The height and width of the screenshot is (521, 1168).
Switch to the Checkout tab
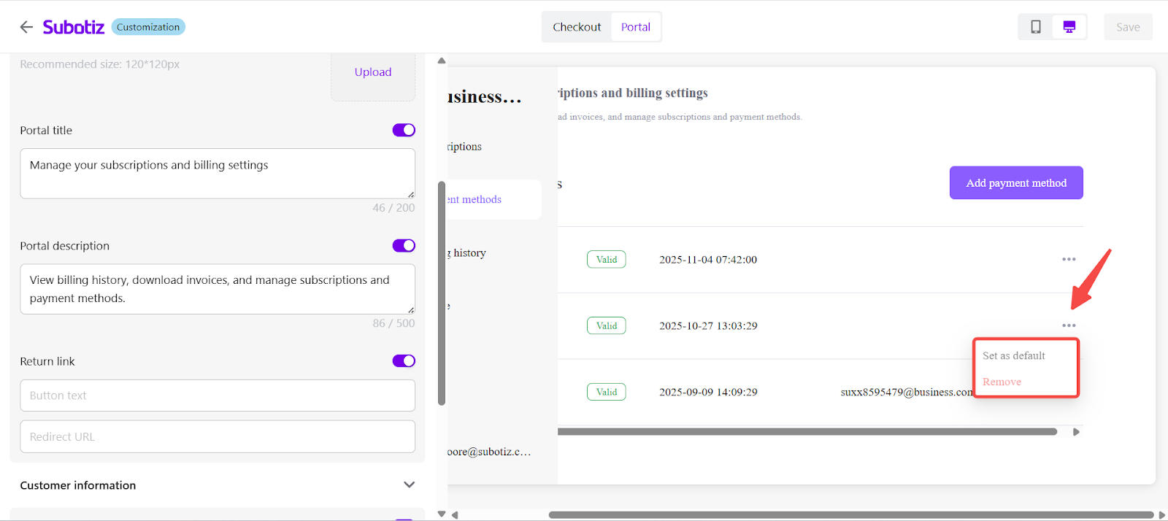(x=577, y=27)
